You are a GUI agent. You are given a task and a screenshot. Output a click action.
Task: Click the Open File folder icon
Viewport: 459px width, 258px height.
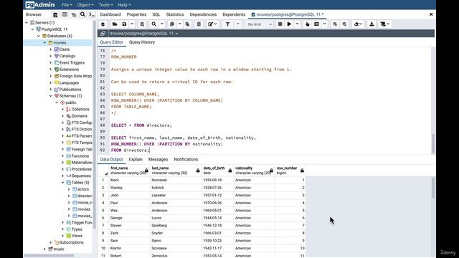coord(115,24)
